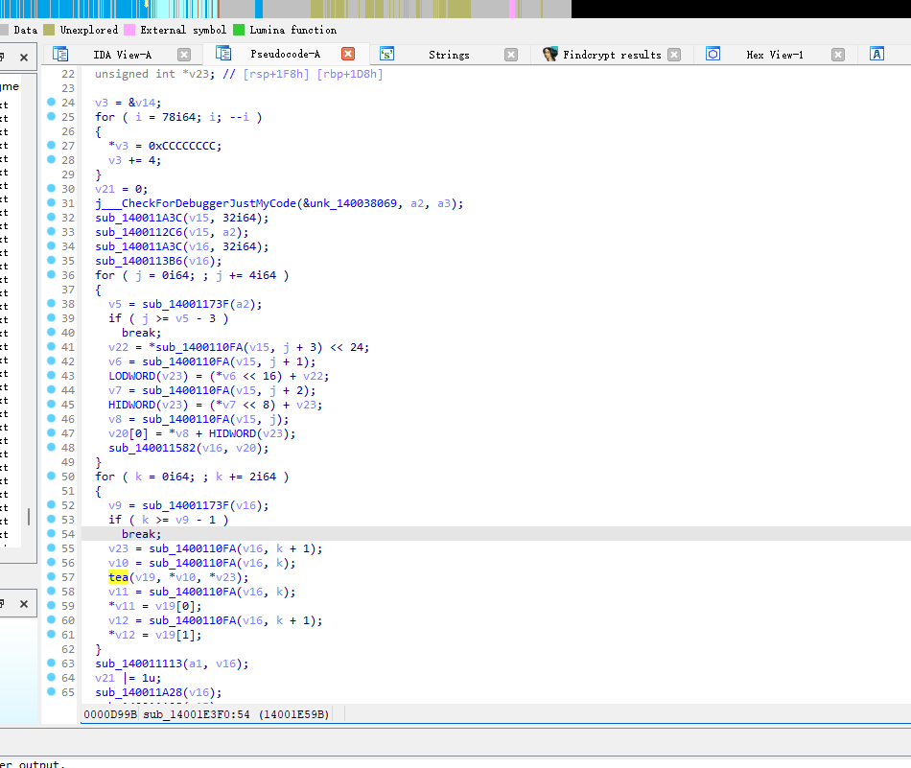Open sub_140011A3C on line 32
This screenshot has width=911, height=768.
tap(138, 218)
